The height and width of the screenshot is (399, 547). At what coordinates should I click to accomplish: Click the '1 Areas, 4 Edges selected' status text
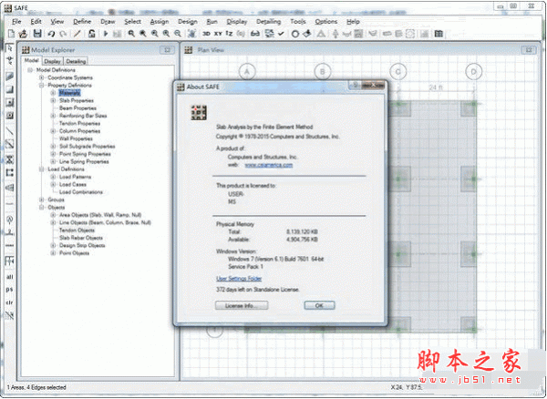pyautogui.click(x=37, y=387)
